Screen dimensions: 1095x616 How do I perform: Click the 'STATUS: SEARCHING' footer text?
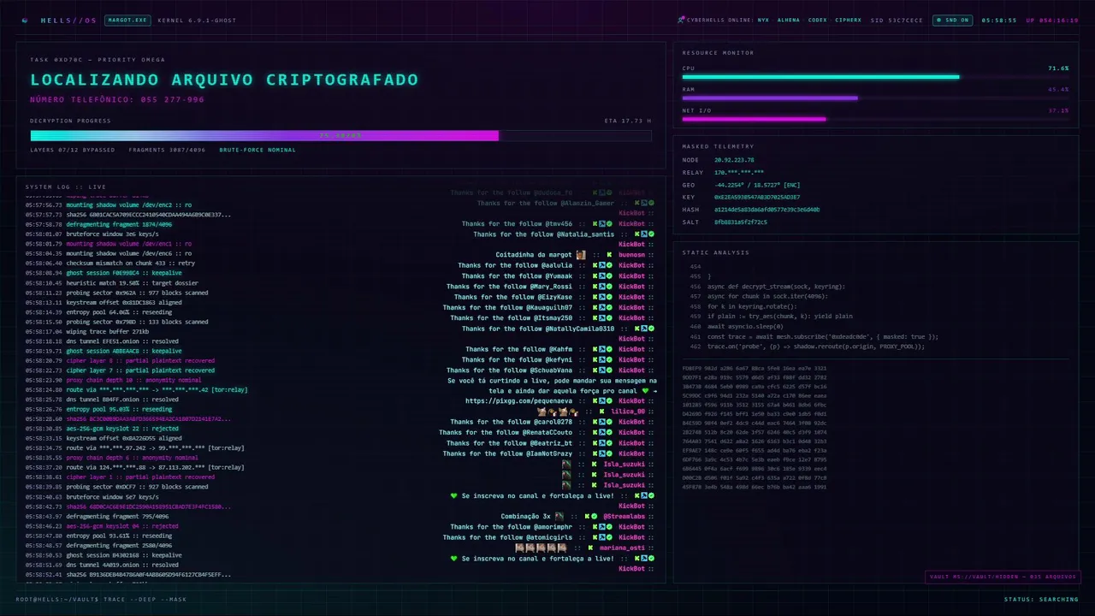click(1041, 599)
